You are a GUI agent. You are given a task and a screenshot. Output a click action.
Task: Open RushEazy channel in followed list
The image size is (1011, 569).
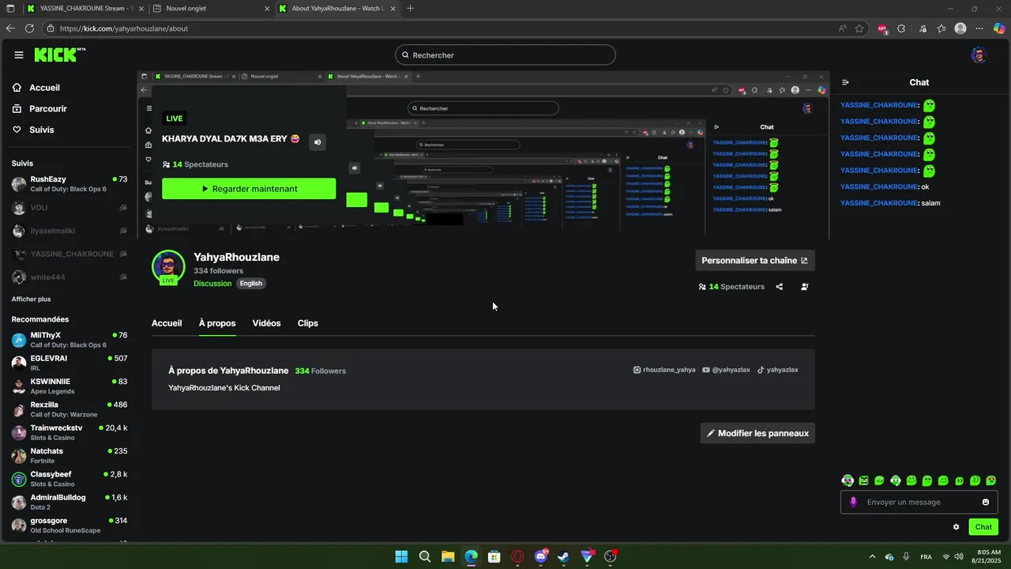70,184
